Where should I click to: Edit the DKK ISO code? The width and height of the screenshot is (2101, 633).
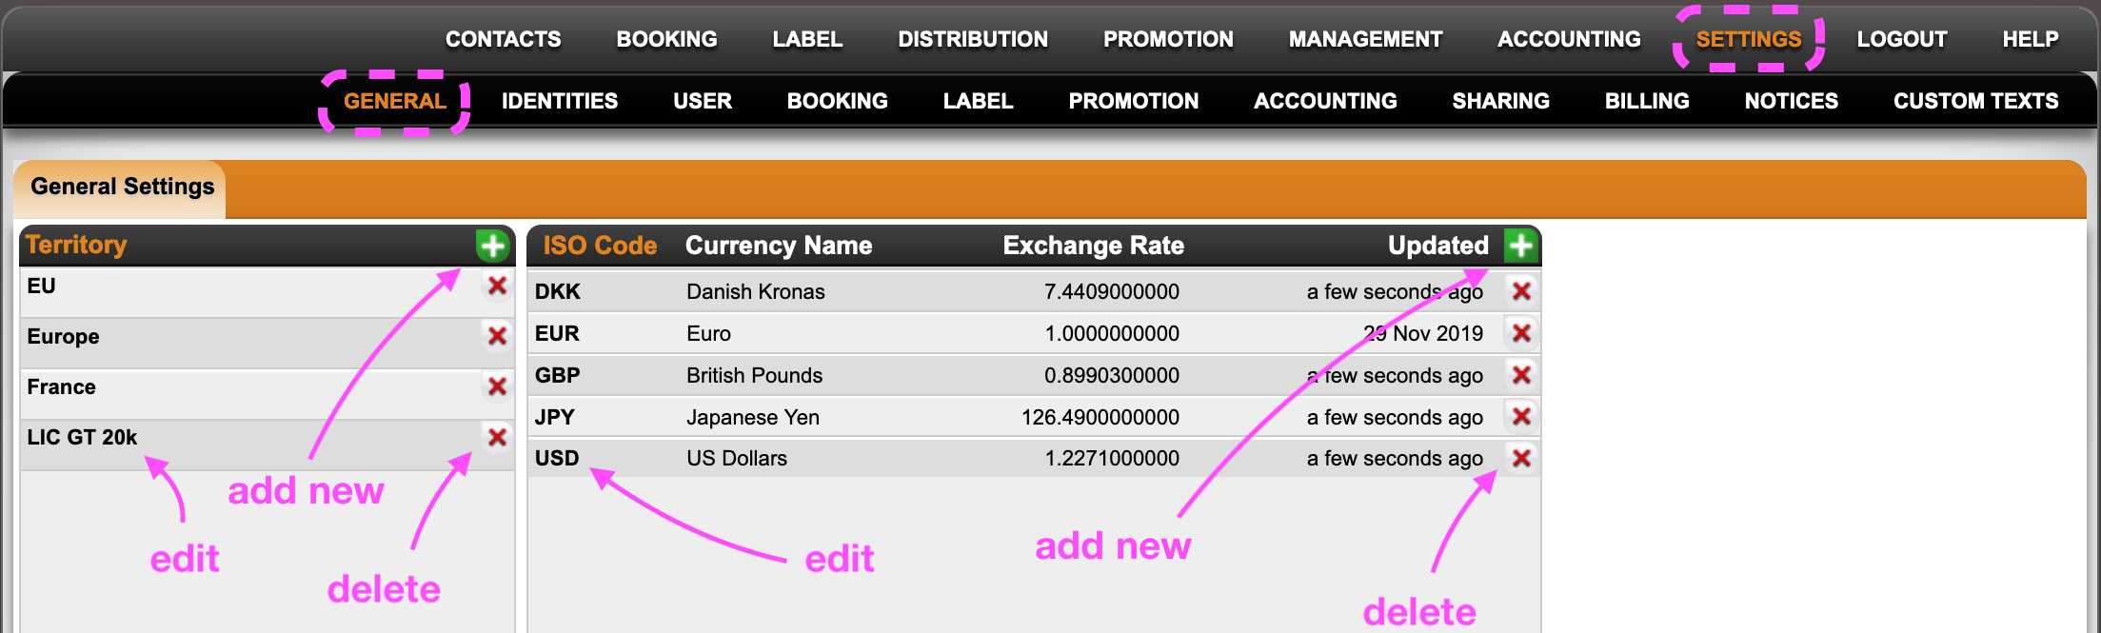557,291
